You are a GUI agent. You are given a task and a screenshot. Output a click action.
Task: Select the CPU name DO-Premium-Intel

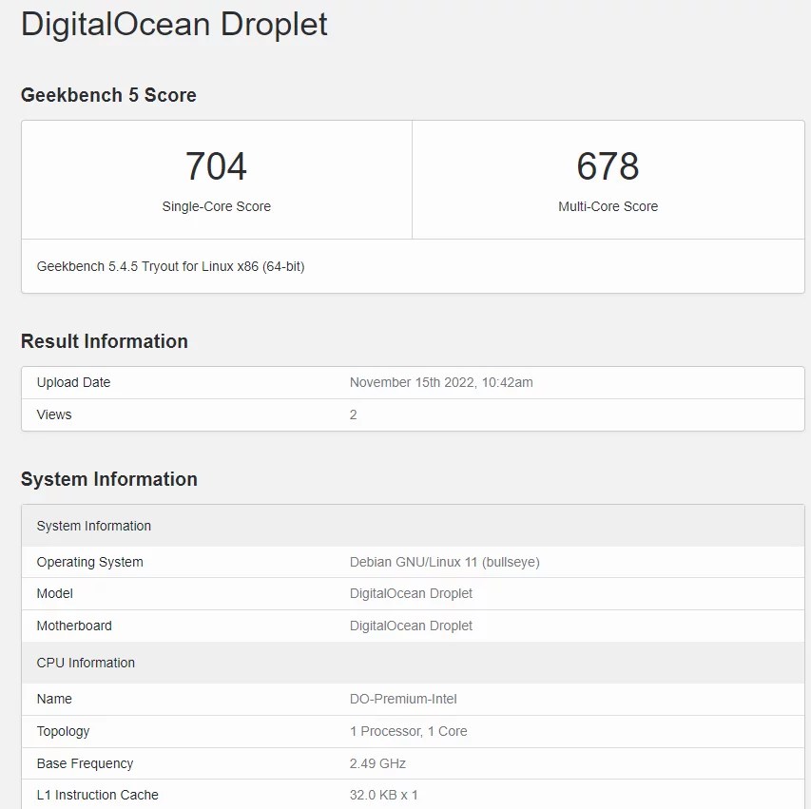tap(403, 699)
